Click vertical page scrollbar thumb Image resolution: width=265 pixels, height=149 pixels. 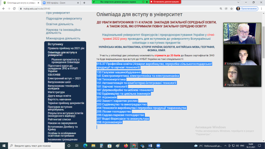tap(263, 42)
